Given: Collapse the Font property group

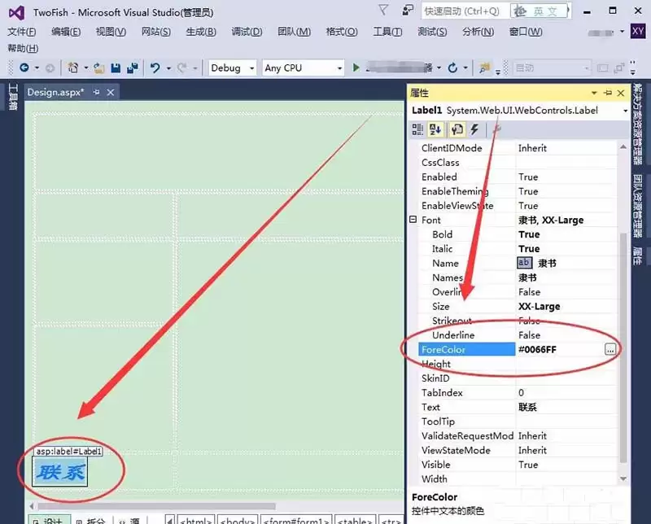Looking at the screenshot, I should tap(415, 220).
